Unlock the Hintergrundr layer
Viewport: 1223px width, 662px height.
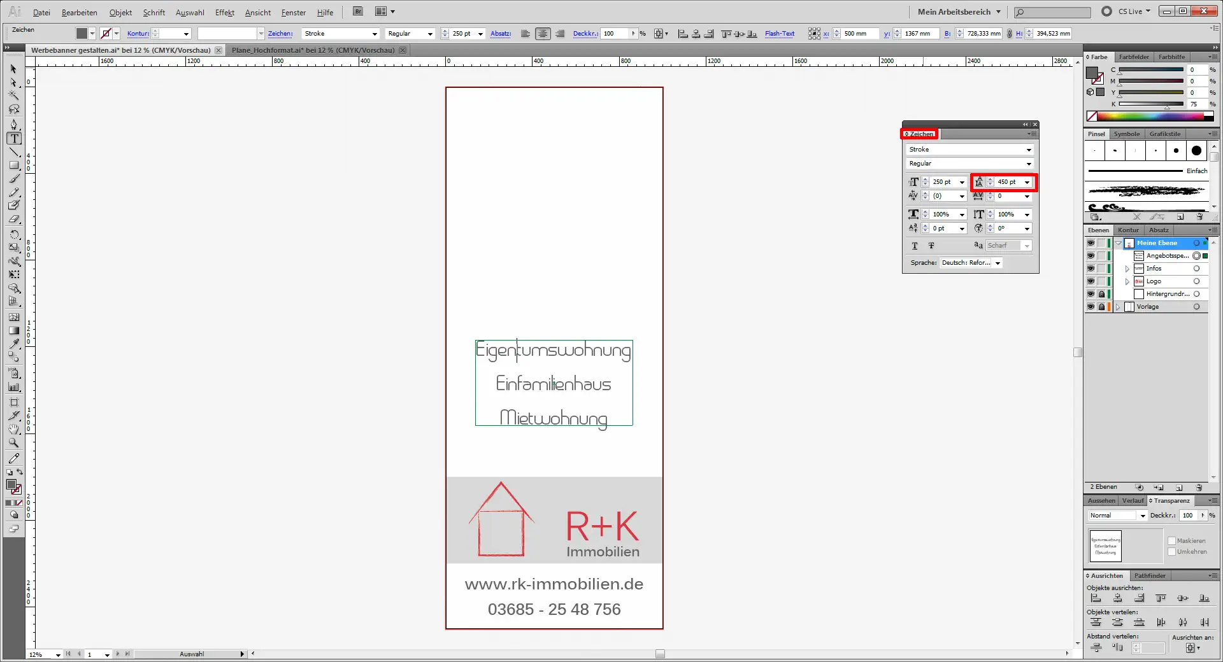click(1101, 294)
